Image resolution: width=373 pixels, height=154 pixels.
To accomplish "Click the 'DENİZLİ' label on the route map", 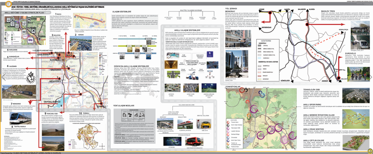I will tap(324, 81).
